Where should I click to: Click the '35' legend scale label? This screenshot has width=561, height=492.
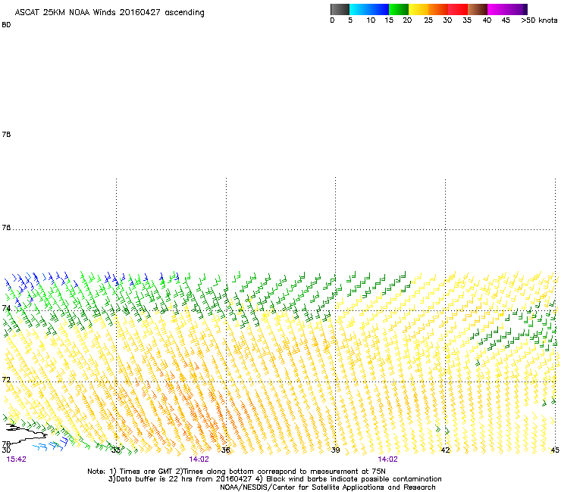[467, 20]
